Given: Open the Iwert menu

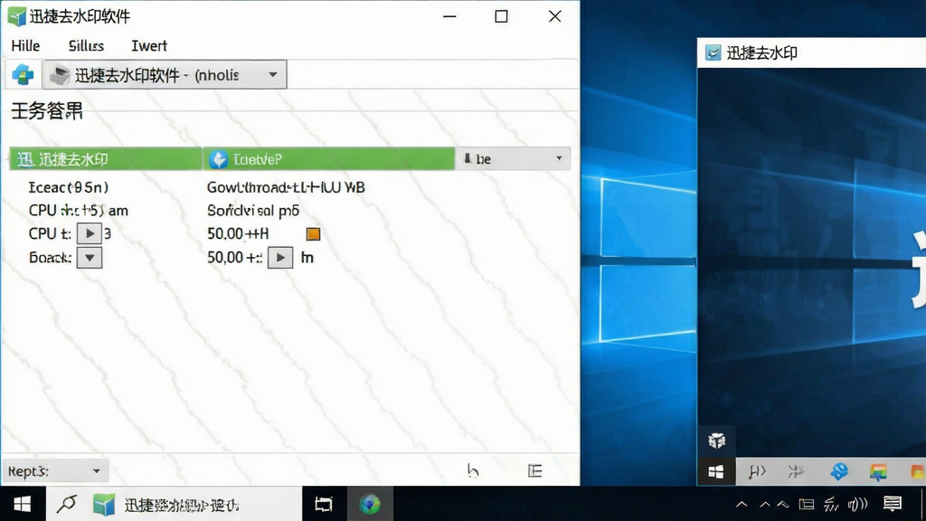Looking at the screenshot, I should [149, 45].
